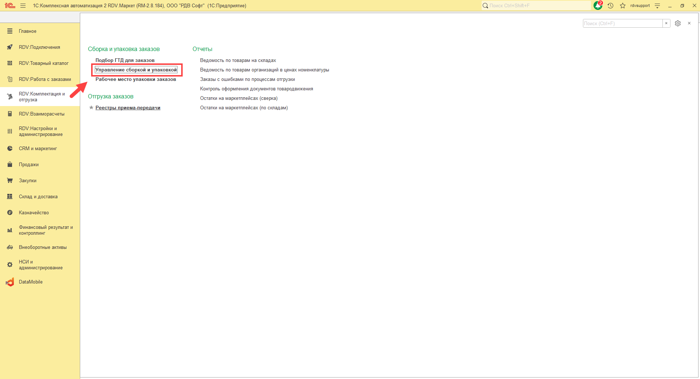
Task: Click the RDV:Взаиморасчеты calculator icon
Action: click(x=10, y=114)
